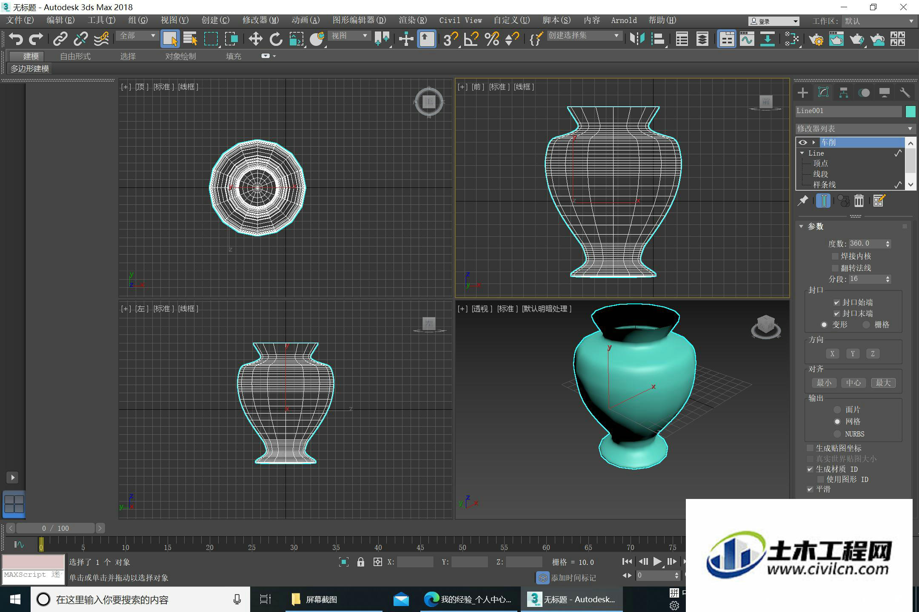
Task: Toggle the Angle Snap icon
Action: (471, 39)
